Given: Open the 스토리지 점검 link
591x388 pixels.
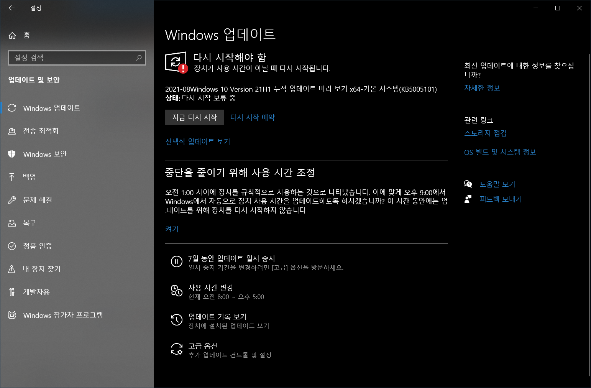Looking at the screenshot, I should pos(486,133).
